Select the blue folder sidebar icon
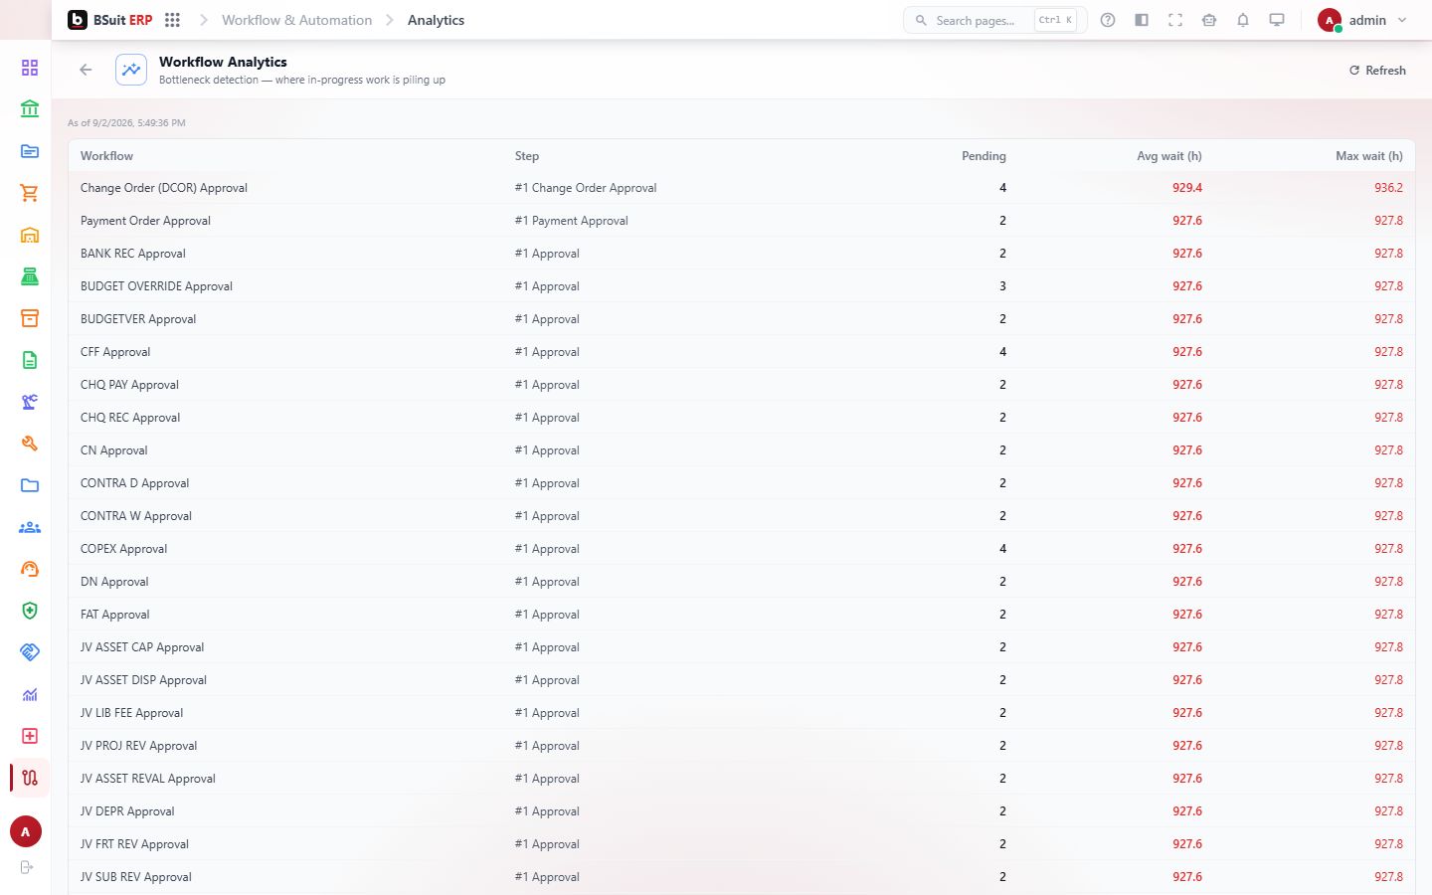 30,485
